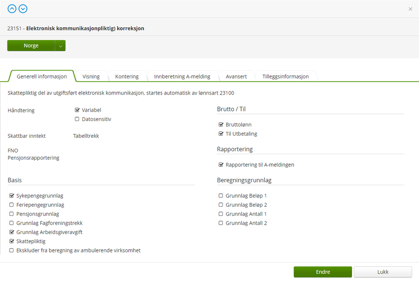The image size is (419, 281).
Task: Open the Tilleggsinformasjon tab
Action: (285, 76)
